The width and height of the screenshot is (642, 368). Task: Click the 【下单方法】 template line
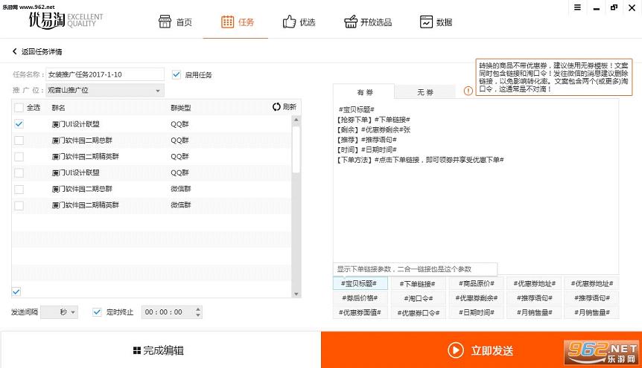(x=420, y=159)
